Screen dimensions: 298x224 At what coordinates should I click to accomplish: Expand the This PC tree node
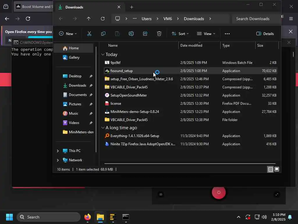[58, 151]
